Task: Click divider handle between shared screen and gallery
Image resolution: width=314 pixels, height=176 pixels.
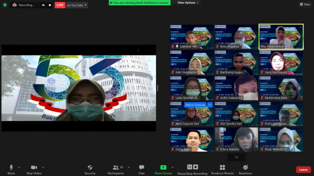Action: coord(157,88)
